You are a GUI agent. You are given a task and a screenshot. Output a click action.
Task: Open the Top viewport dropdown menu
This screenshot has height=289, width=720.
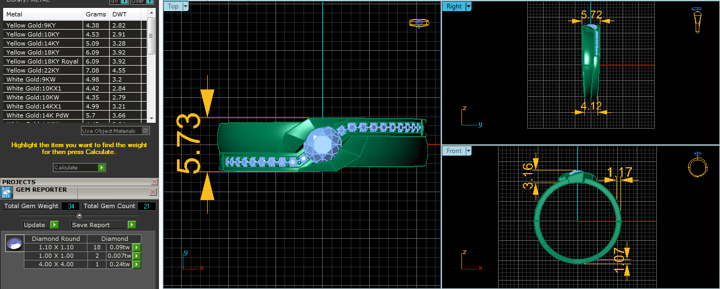(185, 6)
